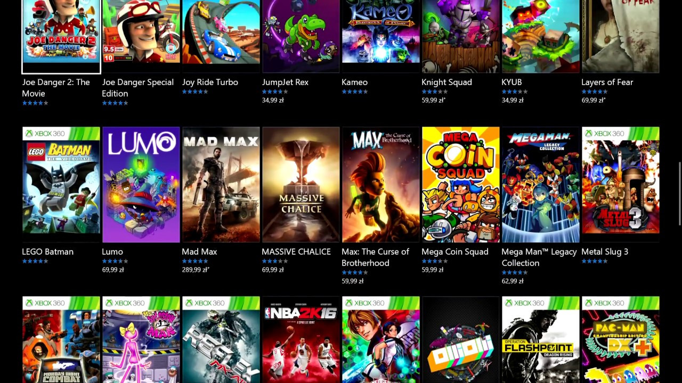This screenshot has width=682, height=383.
Task: Click the "Mega Coin Squad" title text
Action: click(455, 252)
